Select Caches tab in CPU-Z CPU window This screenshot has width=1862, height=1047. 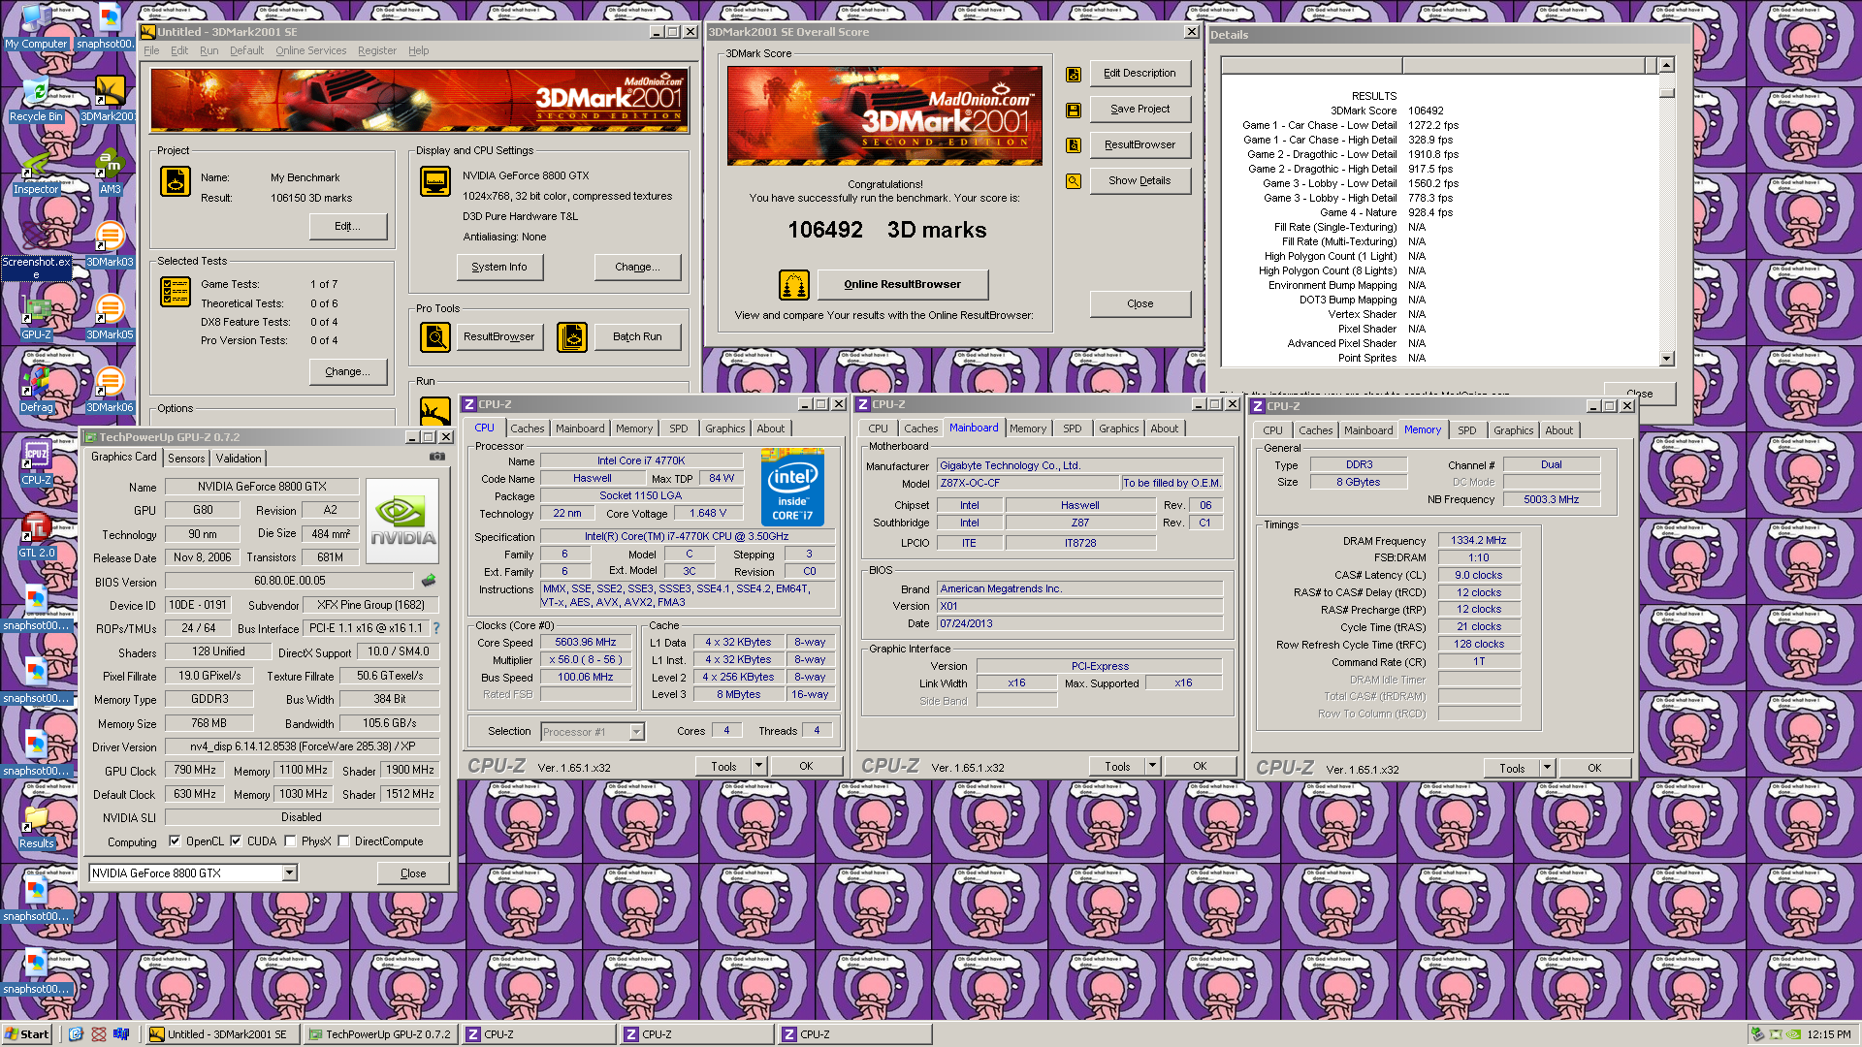point(528,428)
